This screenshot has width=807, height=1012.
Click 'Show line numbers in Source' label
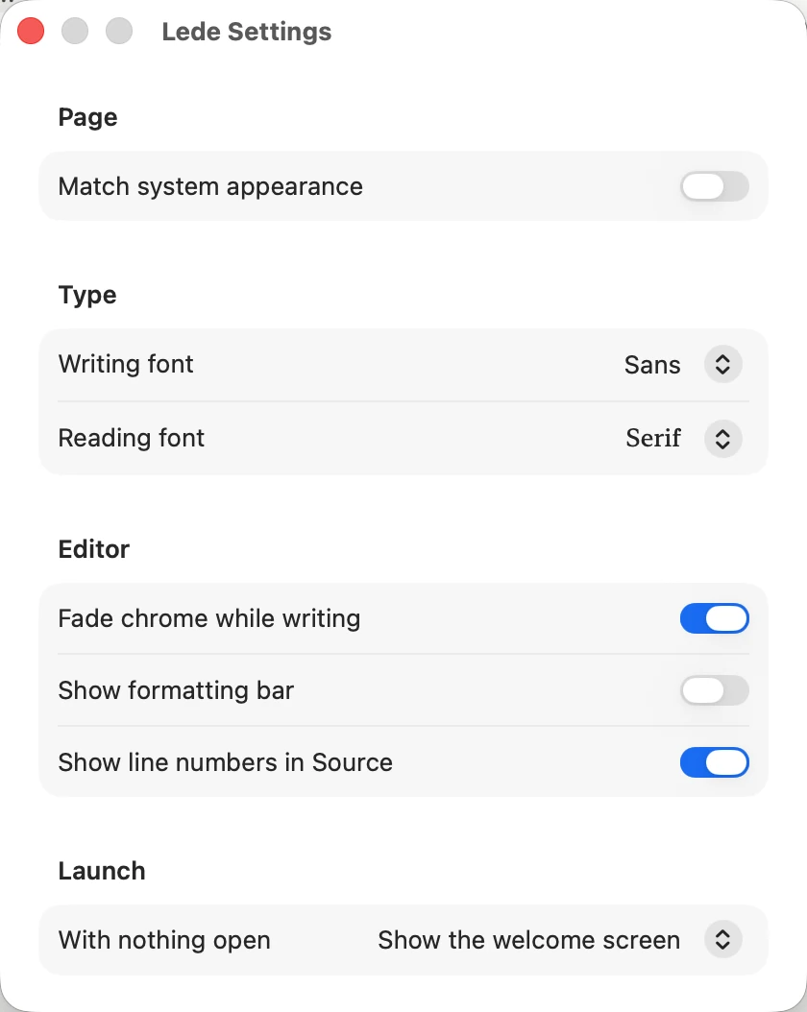[x=226, y=762]
